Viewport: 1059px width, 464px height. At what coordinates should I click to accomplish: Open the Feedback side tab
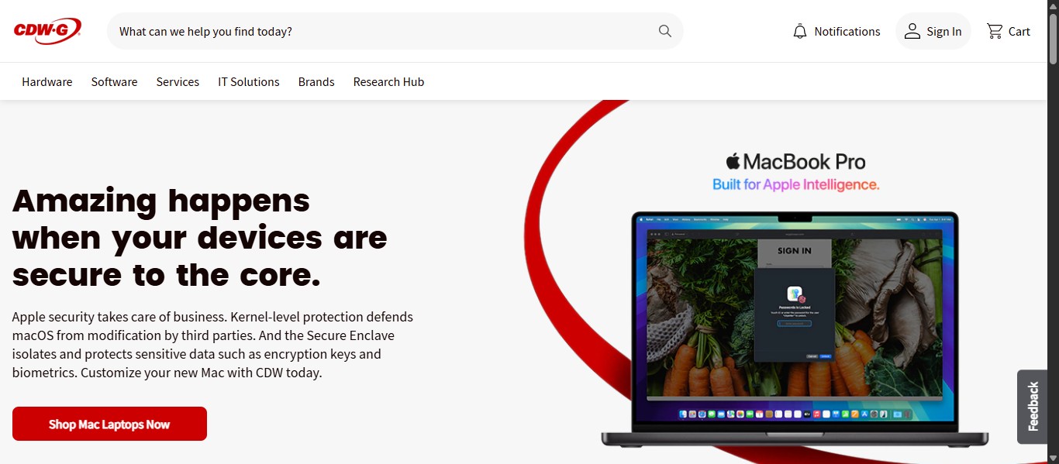point(1033,407)
